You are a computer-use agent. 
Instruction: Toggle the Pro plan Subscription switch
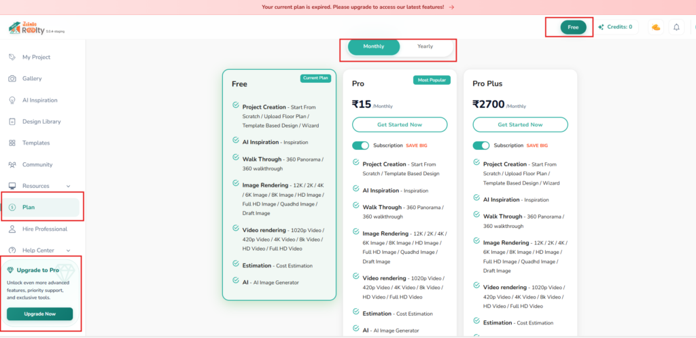[x=360, y=145]
